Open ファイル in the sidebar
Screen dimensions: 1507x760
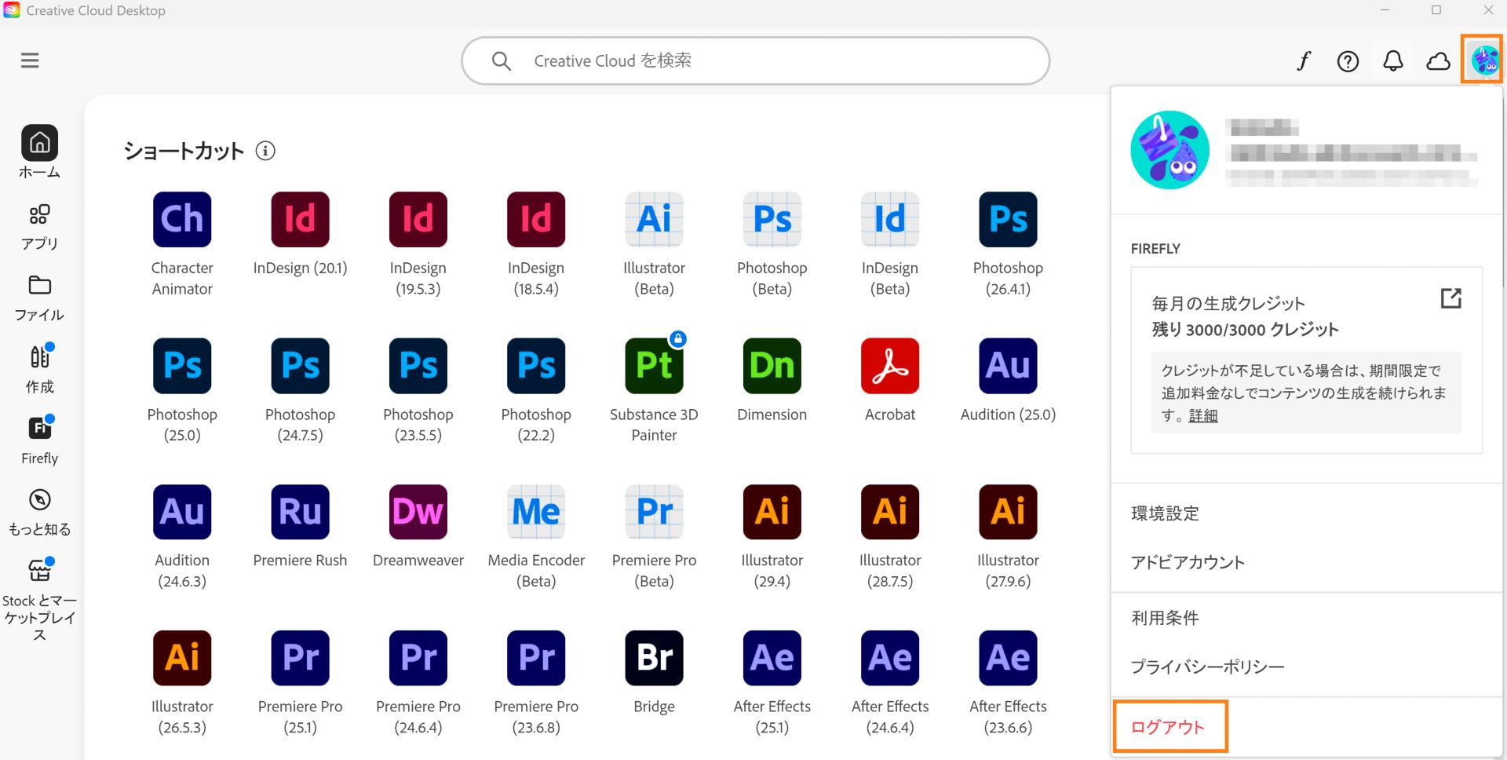tap(39, 298)
